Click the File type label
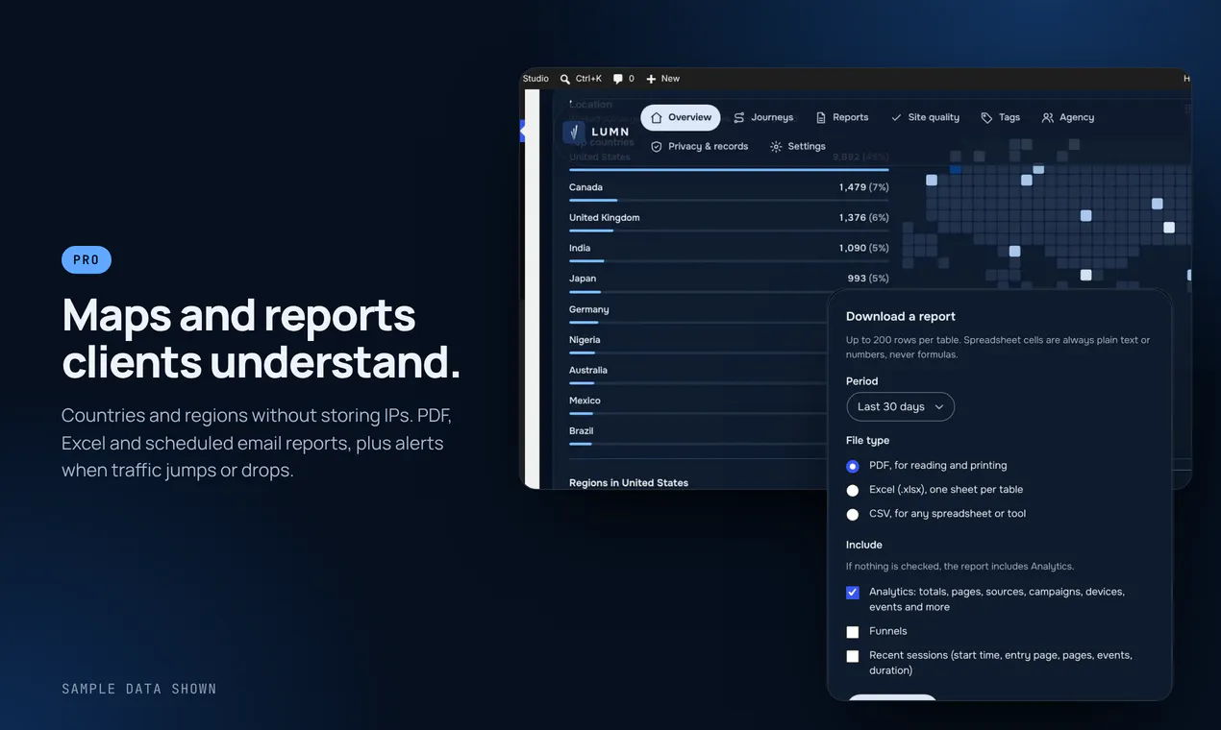 [867, 441]
